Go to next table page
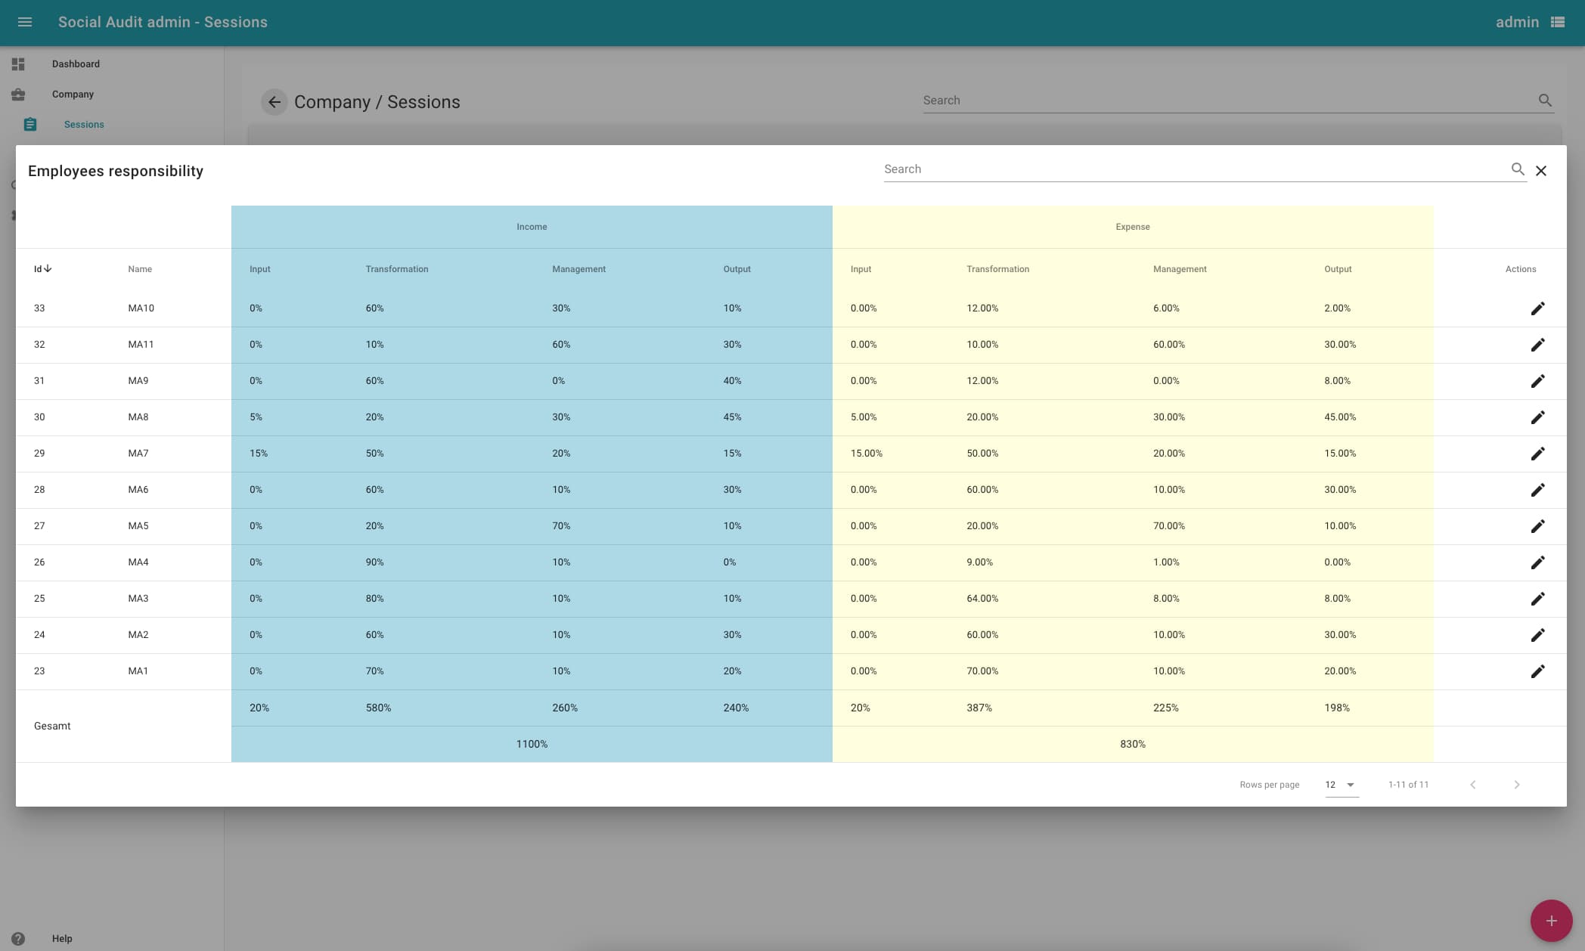The height and width of the screenshot is (951, 1585). (x=1516, y=785)
